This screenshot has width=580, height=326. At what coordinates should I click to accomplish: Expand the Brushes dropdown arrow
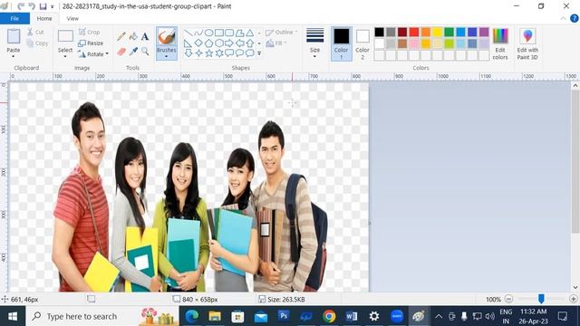tap(167, 56)
